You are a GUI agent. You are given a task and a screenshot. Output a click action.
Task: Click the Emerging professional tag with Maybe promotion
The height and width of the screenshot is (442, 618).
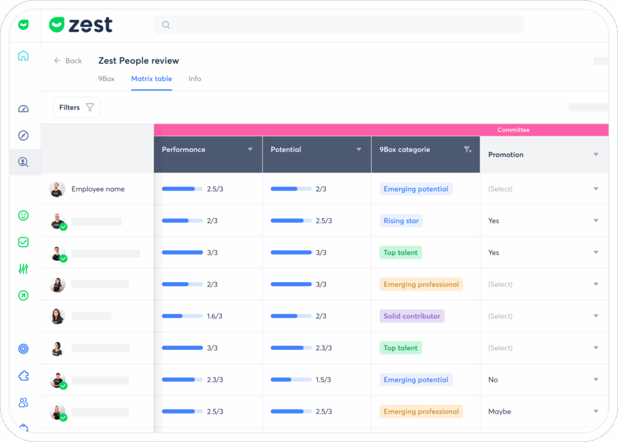421,412
